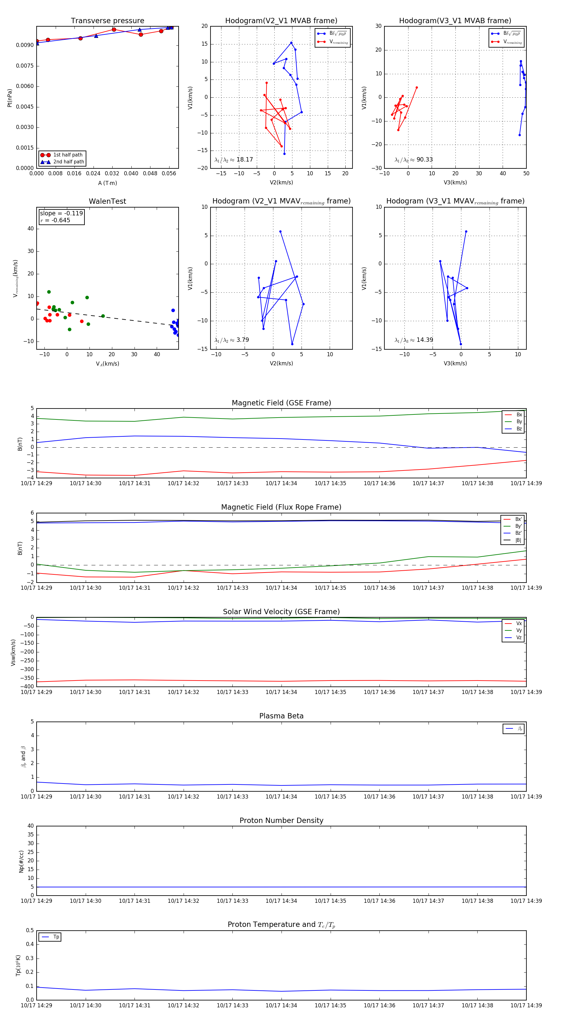Click the "Magnetic Field (GSE Frame)" title
This screenshot has width=563, height=1033.
281,403
